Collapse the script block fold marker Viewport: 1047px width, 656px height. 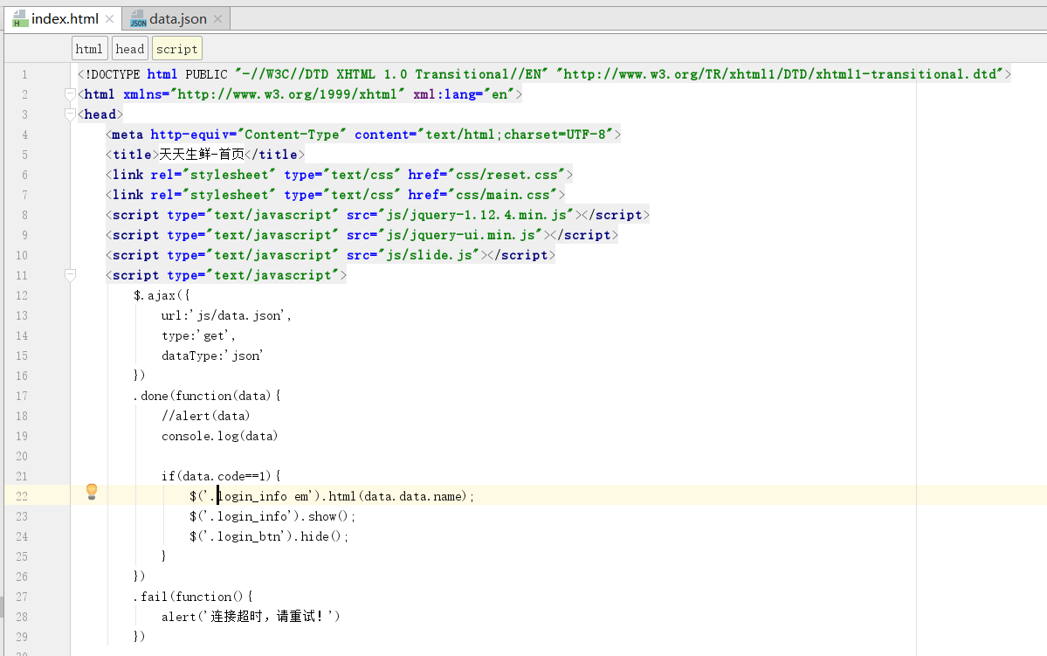70,274
